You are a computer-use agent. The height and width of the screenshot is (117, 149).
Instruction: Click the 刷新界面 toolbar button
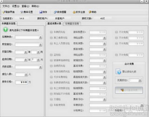[9, 12]
